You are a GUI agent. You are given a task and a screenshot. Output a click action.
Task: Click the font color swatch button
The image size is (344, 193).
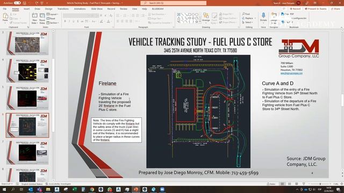point(109,21)
